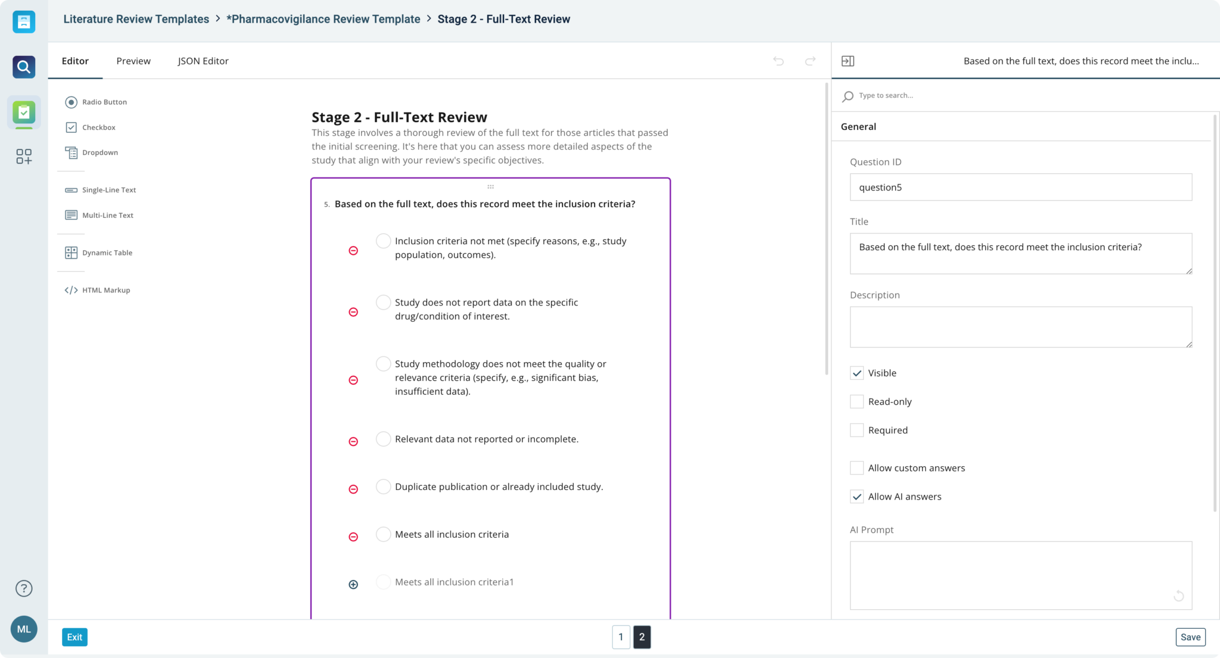Viewport: 1220px width, 658px height.
Task: Collapse the question properties panel
Action: click(x=848, y=61)
